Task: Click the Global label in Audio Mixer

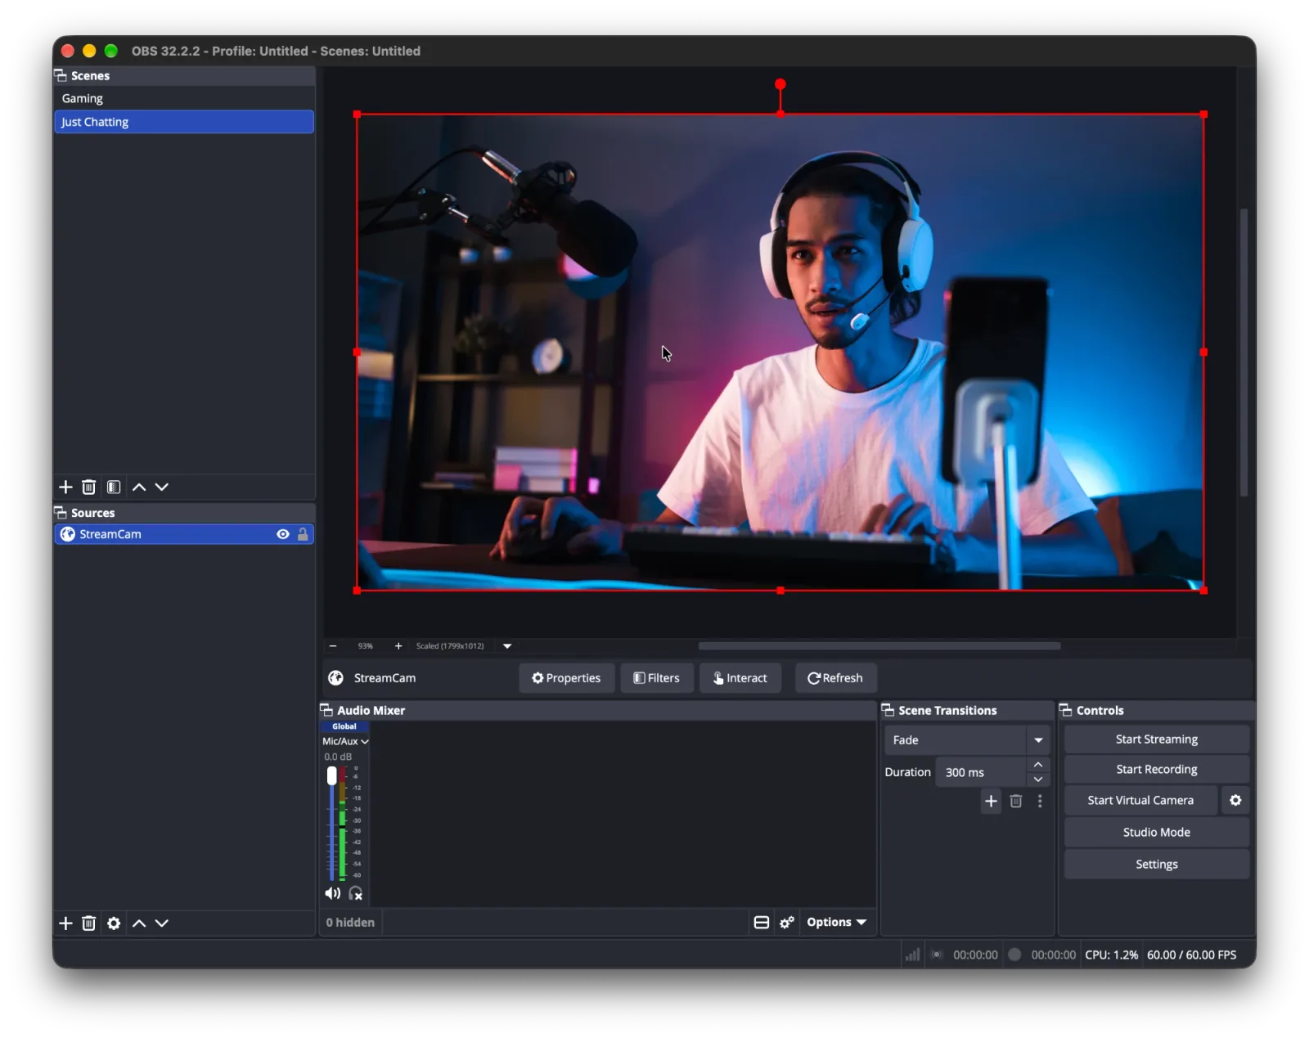Action: (x=344, y=726)
